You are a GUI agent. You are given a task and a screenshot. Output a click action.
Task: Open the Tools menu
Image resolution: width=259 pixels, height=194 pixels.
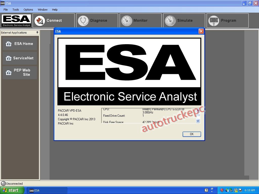point(16,10)
